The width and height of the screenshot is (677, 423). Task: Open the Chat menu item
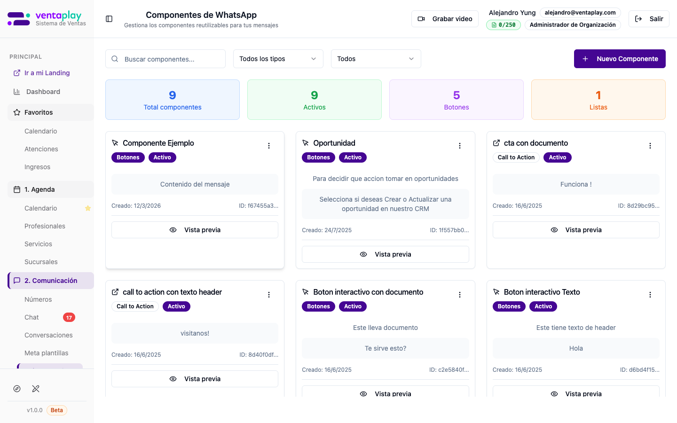click(32, 317)
